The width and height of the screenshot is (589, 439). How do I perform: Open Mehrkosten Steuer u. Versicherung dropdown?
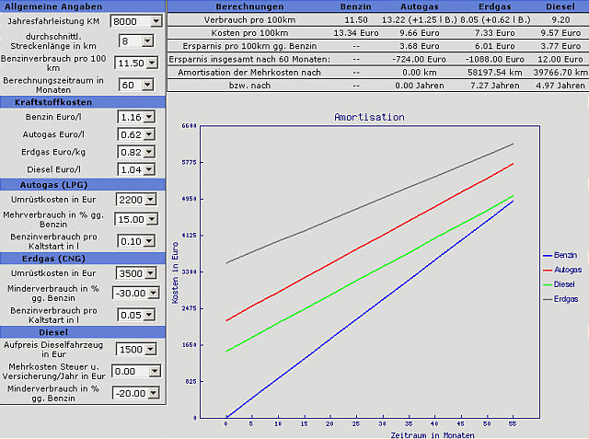click(x=136, y=371)
